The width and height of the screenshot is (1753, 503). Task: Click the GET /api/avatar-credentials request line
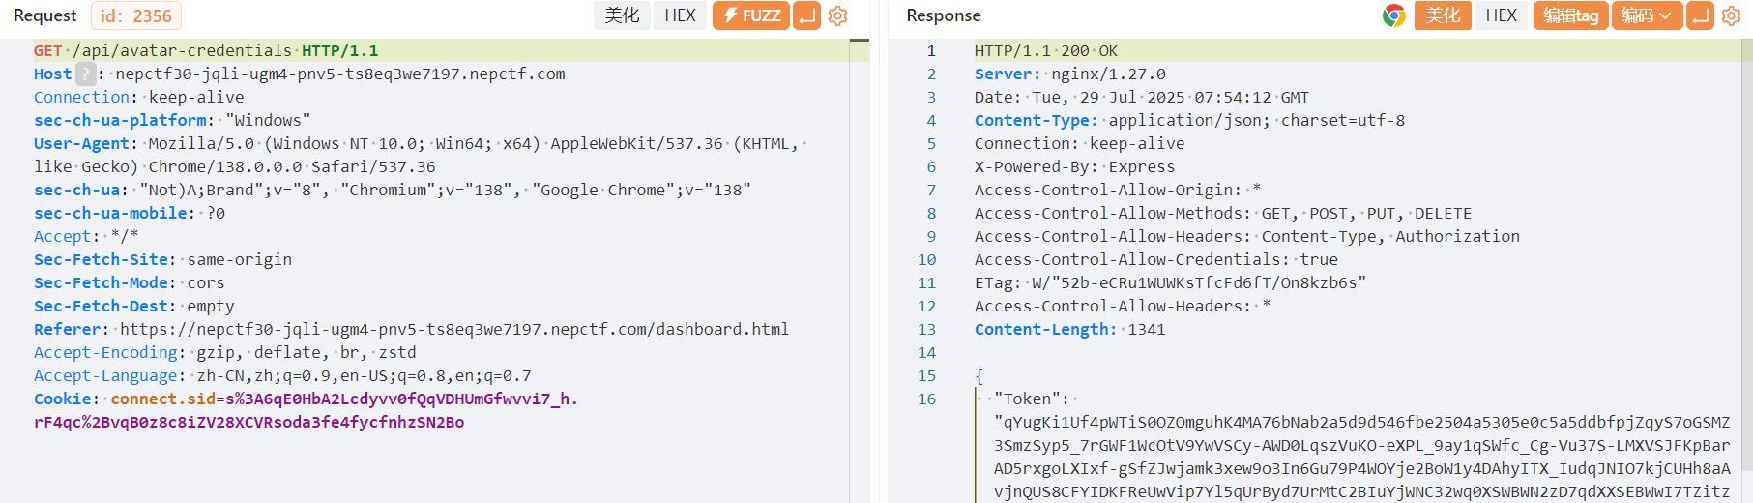pyautogui.click(x=205, y=51)
